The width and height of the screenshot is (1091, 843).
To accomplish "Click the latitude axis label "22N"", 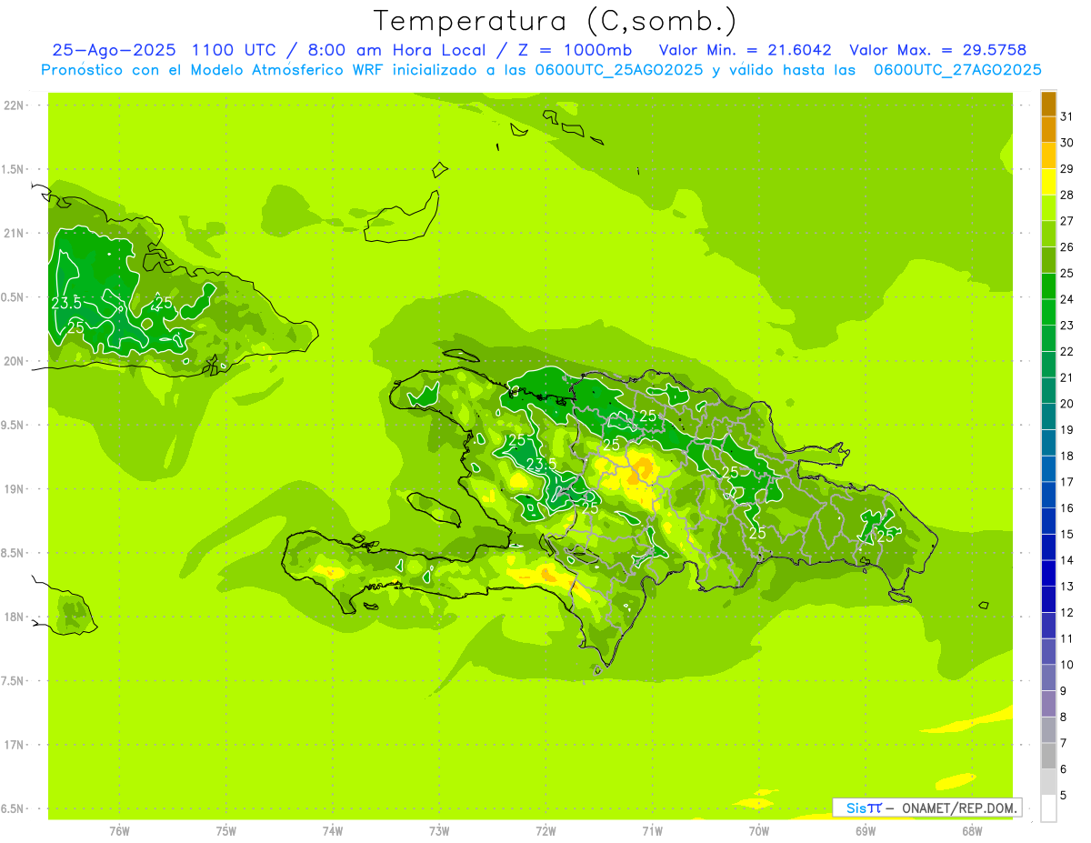I will [15, 105].
